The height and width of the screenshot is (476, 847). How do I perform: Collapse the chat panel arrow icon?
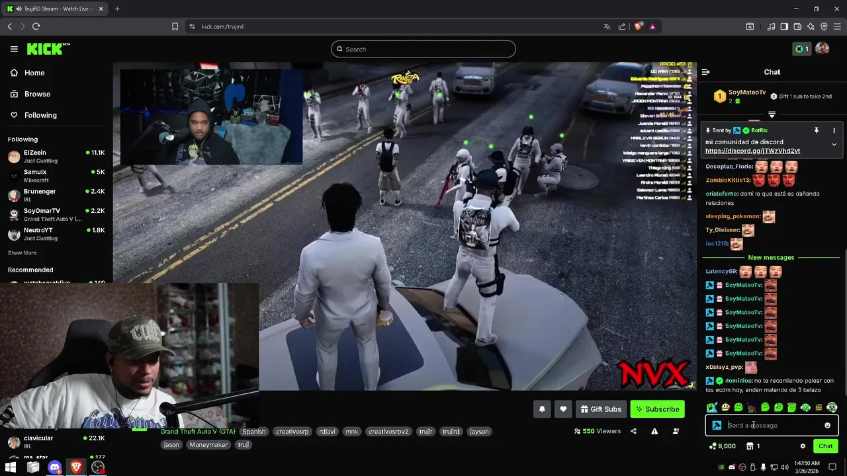click(x=705, y=72)
